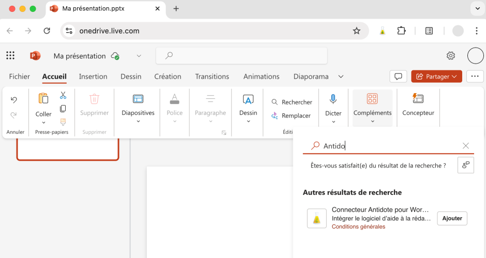Image resolution: width=486 pixels, height=258 pixels.
Task: Click the Undo arrow icon
Action: point(14,100)
